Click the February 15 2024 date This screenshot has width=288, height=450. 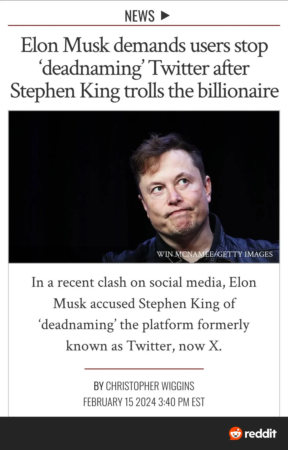point(119,402)
